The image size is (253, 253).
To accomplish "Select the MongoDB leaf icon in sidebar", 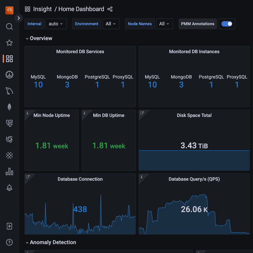I will tap(9, 107).
